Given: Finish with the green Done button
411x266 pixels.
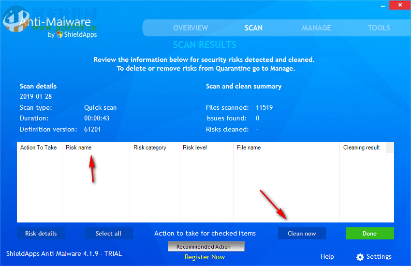Looking at the screenshot, I should 369,233.
